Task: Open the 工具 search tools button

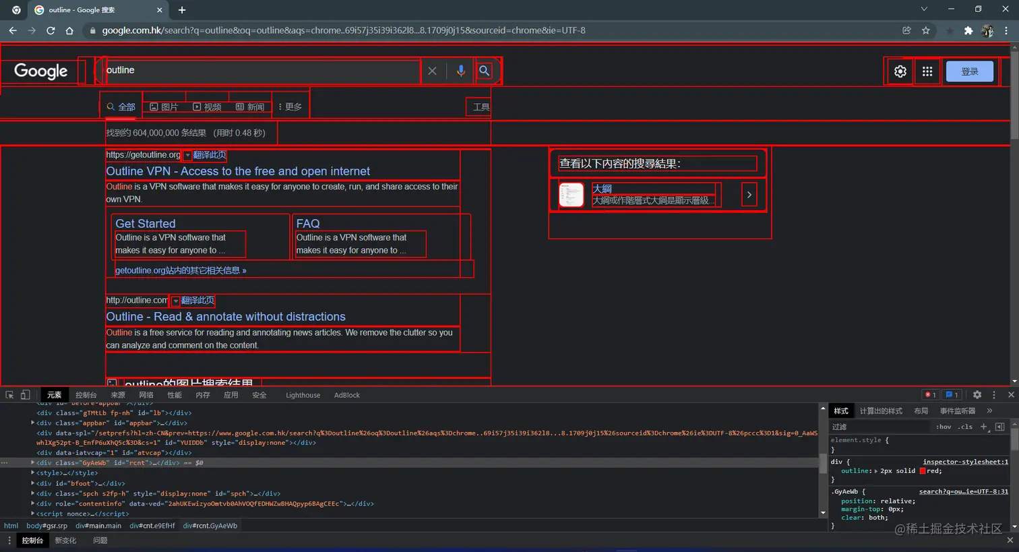Action: pos(481,106)
